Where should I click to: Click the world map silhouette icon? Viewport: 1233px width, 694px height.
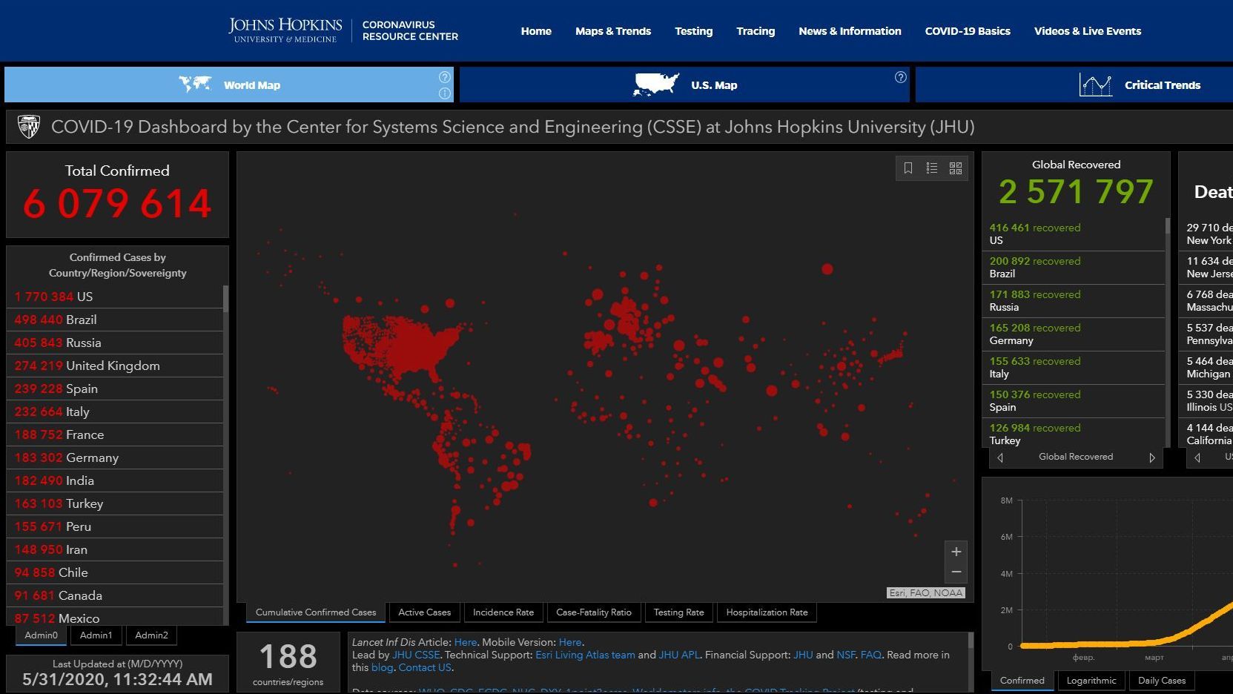pyautogui.click(x=195, y=85)
